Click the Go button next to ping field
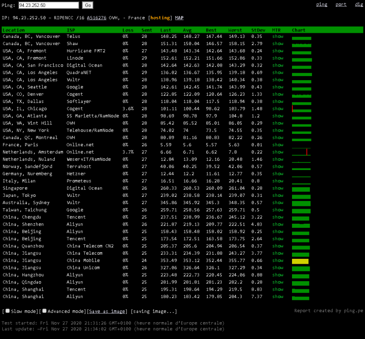365x339 pixels. (88, 5)
